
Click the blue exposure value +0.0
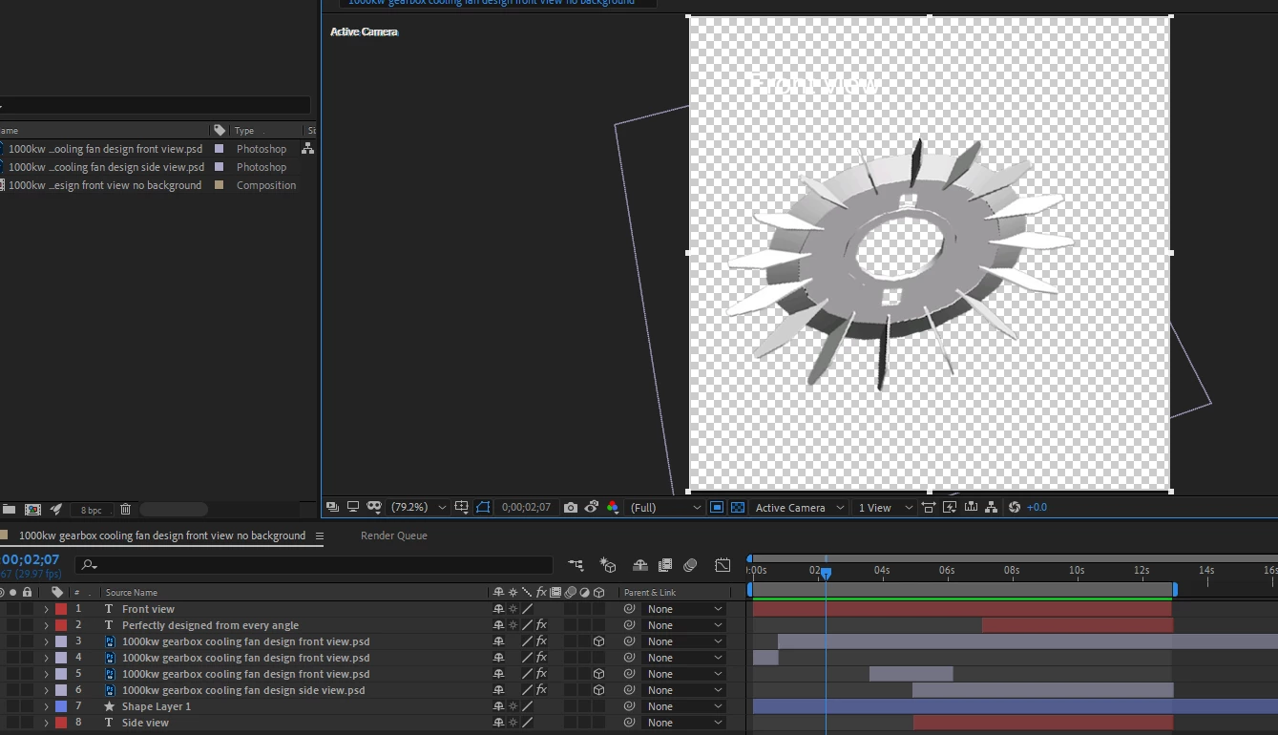point(1037,508)
